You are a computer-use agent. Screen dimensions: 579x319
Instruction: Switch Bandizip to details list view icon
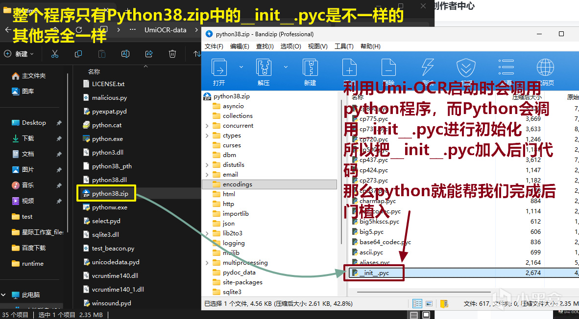[x=417, y=303]
